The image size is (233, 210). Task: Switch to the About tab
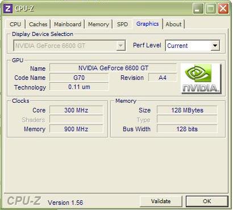(x=173, y=25)
